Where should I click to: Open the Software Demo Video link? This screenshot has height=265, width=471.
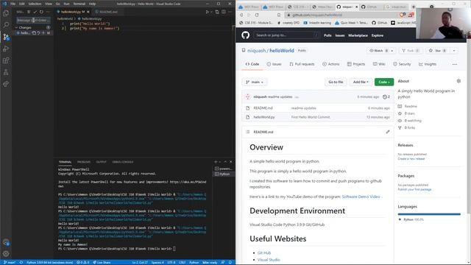(x=361, y=197)
